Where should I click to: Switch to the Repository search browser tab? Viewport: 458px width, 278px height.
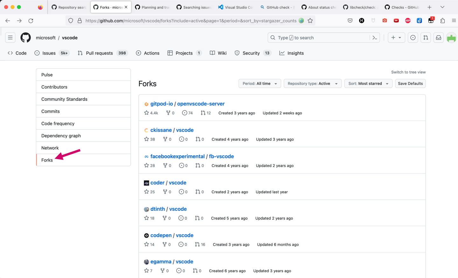pos(69,7)
